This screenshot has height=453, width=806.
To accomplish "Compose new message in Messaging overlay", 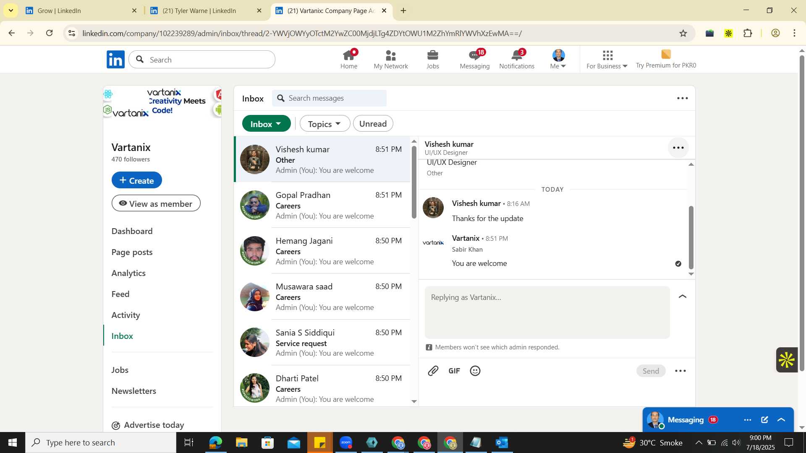I will tap(764, 420).
